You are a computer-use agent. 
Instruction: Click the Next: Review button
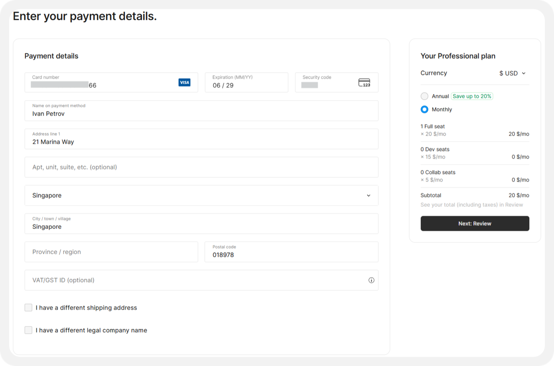(475, 223)
